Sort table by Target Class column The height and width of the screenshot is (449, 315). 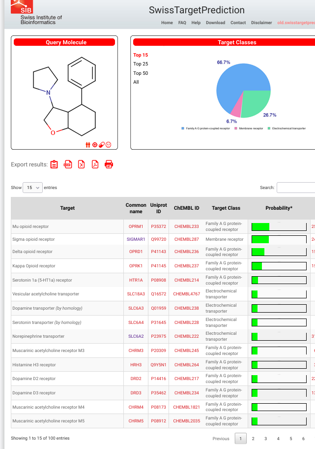coord(226,208)
